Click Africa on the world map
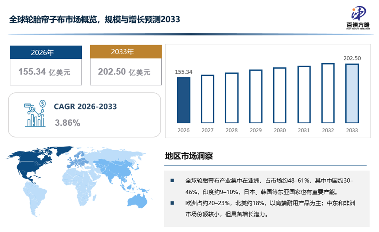The image size is (379, 232). (x=83, y=188)
